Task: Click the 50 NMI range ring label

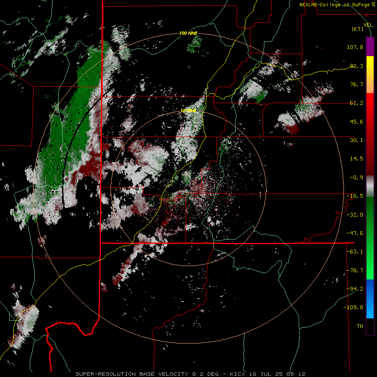Action: pos(188,111)
